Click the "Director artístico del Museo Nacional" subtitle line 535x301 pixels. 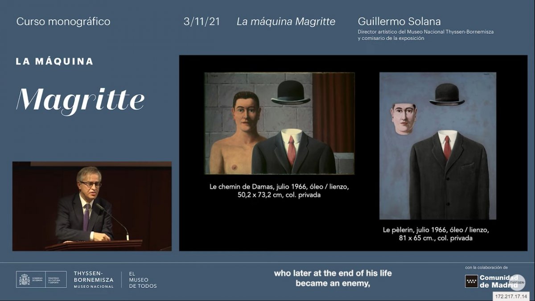point(425,32)
